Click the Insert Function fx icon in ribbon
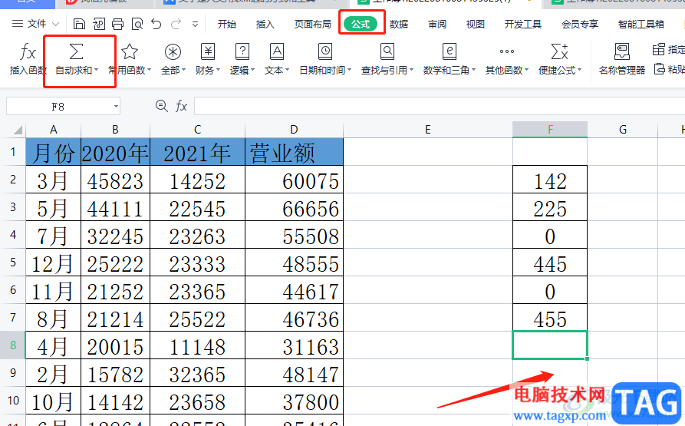685x426 pixels. click(x=28, y=52)
